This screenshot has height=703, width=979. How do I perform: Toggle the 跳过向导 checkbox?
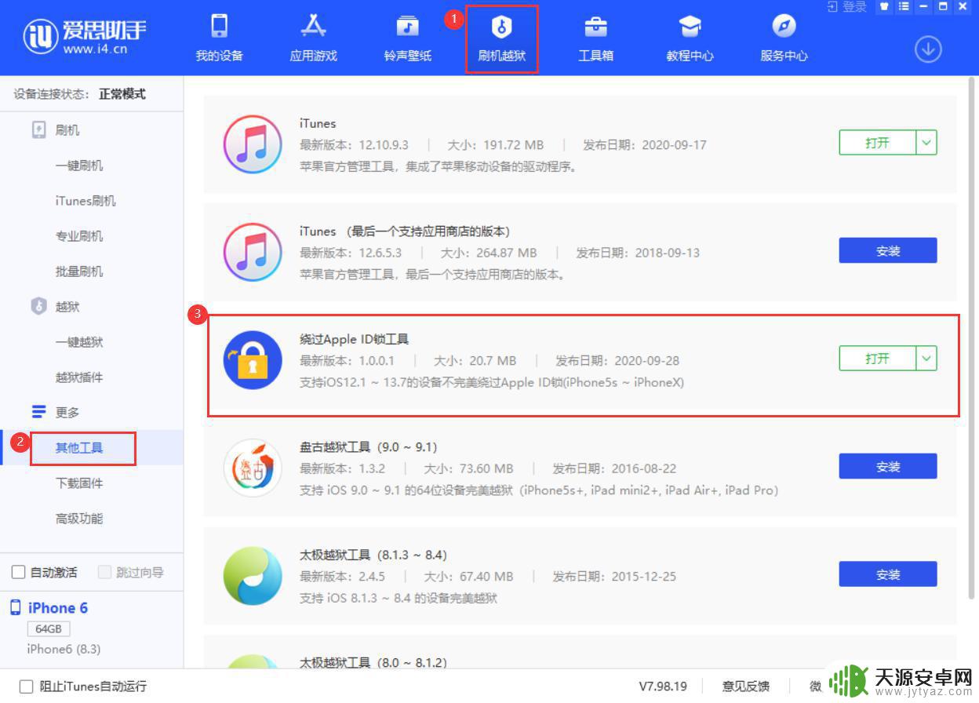tap(104, 573)
